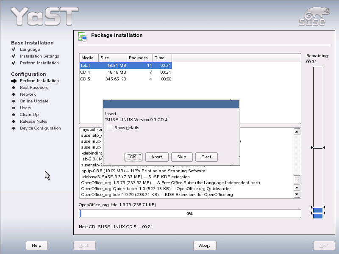Click the greyed-out Next button
The height and width of the screenshot is (254, 339).
324,246
